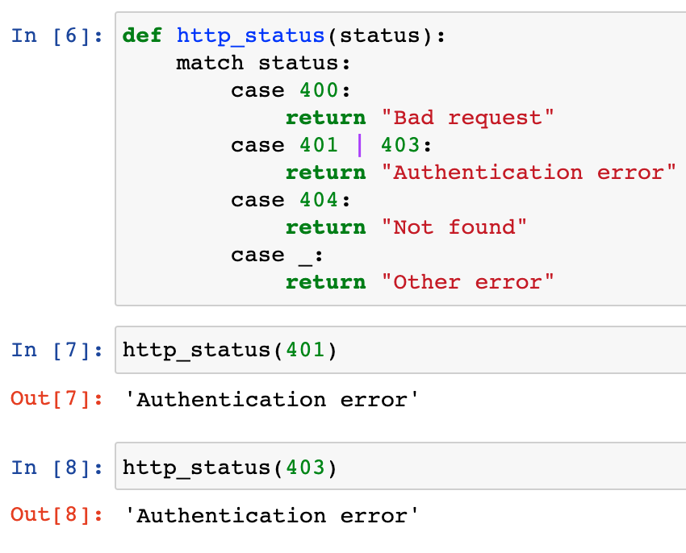Click the number 404 in the case line
Screen dimensions: 686x553
click(319, 201)
